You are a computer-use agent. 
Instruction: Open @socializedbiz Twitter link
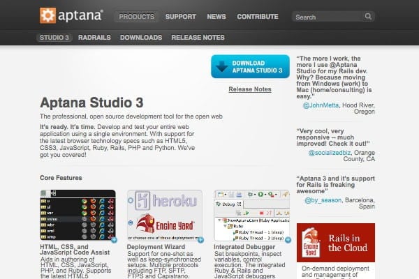(x=330, y=153)
